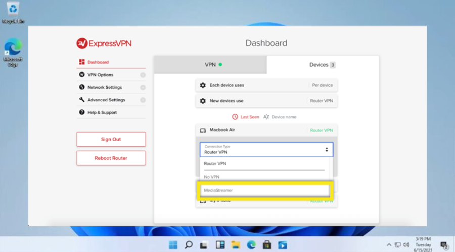Expand the Advanced Settings submenu arrow

pos(143,100)
